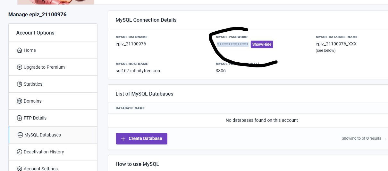388x171 pixels.
Task: Click the plus icon on Create Database
Action: tap(123, 139)
